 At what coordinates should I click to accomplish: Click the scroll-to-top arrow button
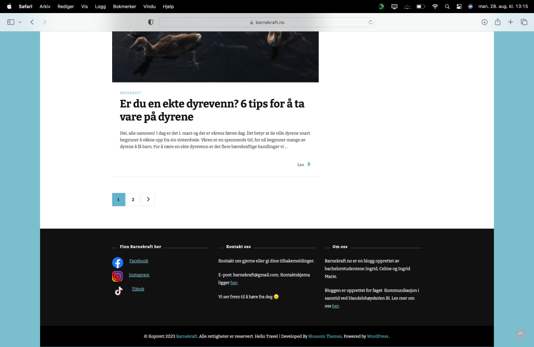click(x=520, y=333)
